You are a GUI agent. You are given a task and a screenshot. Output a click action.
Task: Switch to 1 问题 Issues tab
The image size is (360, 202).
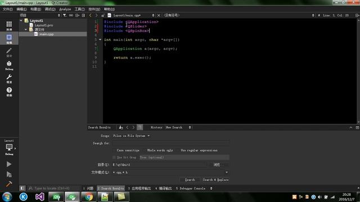pyautogui.click(x=88, y=189)
